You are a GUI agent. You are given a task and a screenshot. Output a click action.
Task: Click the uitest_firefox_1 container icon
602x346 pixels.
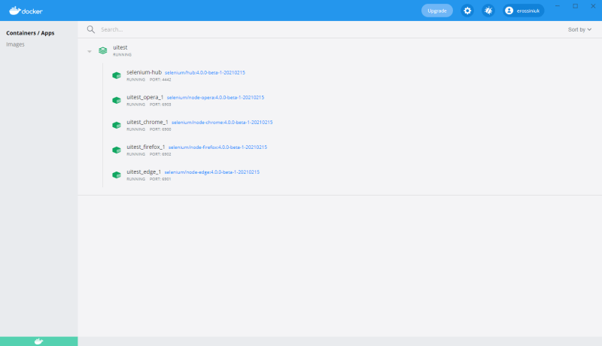[x=117, y=150]
